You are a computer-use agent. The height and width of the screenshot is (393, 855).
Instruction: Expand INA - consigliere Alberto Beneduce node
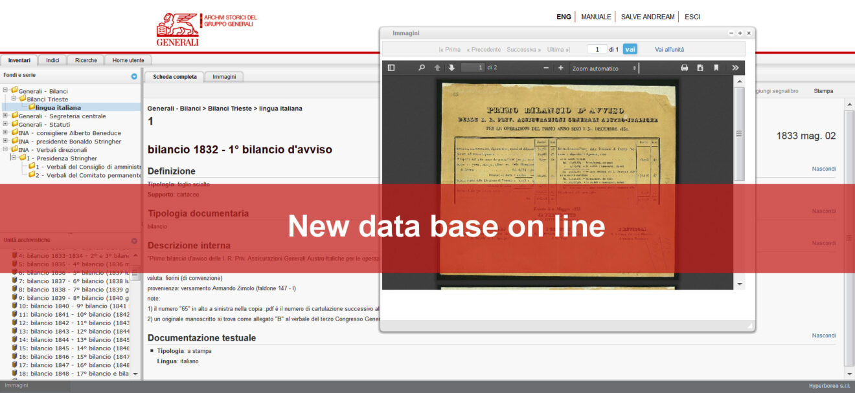click(6, 133)
